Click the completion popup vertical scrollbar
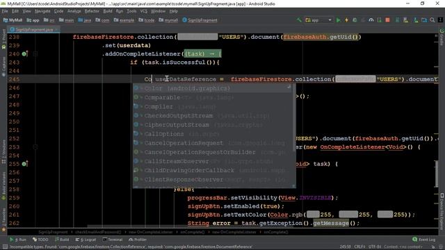This screenshot has width=445, height=250. click(293, 117)
